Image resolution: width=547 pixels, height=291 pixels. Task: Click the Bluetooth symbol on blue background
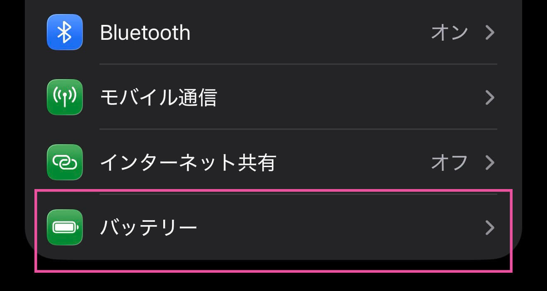(65, 32)
